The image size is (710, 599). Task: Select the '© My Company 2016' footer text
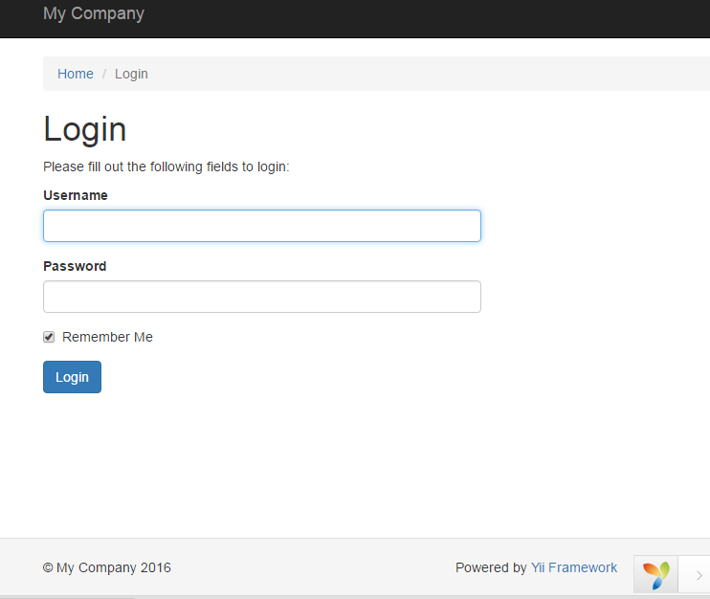pos(107,567)
